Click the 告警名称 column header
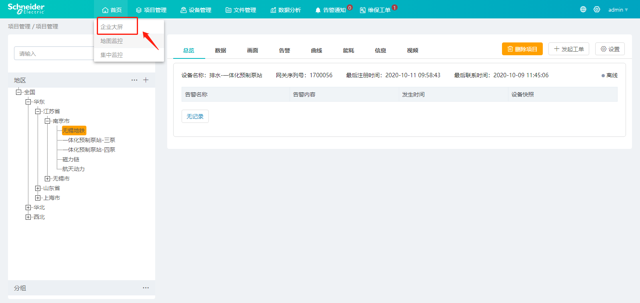This screenshot has width=640, height=303. (x=236, y=94)
